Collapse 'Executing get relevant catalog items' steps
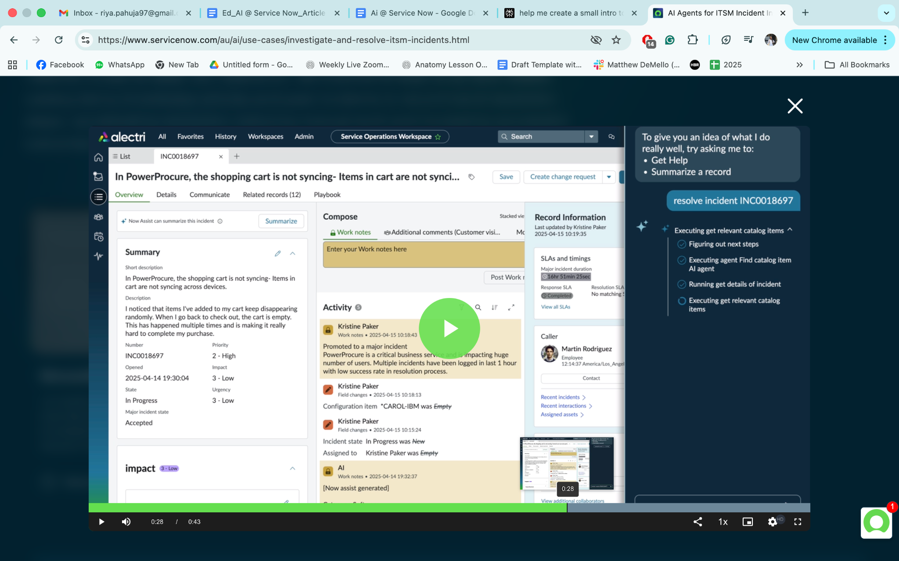The image size is (899, 561). coord(790,230)
